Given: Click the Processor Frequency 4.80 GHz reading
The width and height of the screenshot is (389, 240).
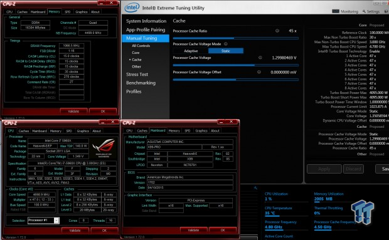Looking at the screenshot, I should pos(274,227).
